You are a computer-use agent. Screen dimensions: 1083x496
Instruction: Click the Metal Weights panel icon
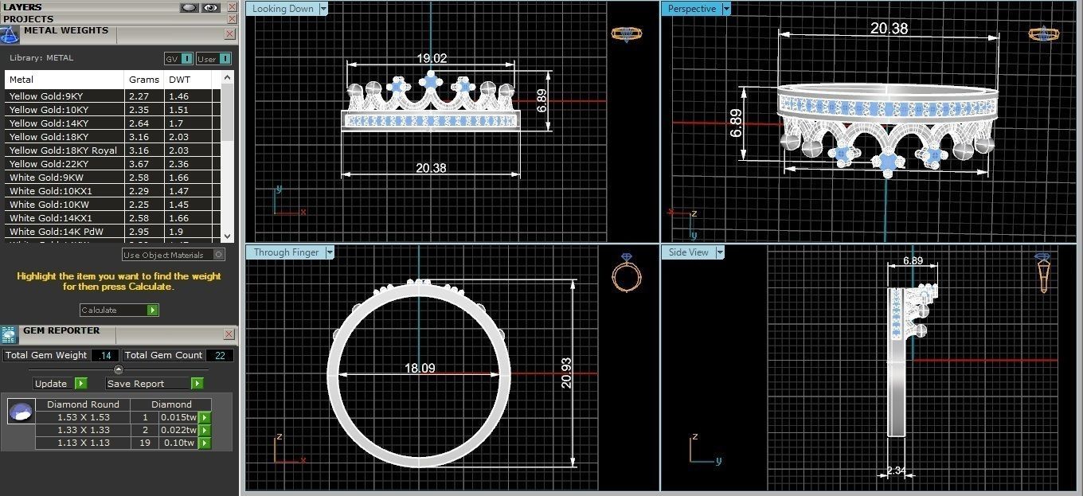click(9, 34)
